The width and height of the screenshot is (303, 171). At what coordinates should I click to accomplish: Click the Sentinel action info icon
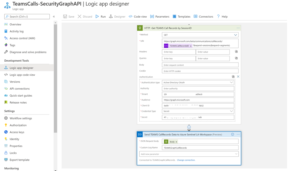[x=233, y=135]
